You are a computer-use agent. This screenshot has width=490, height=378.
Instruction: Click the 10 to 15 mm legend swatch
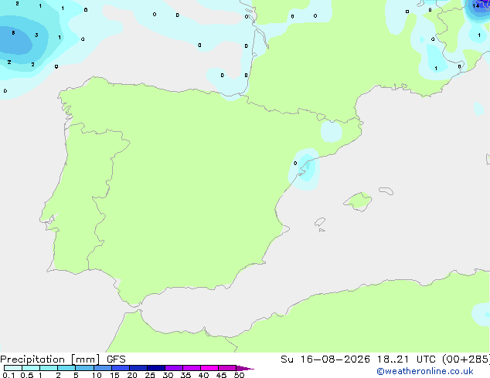click(x=103, y=368)
